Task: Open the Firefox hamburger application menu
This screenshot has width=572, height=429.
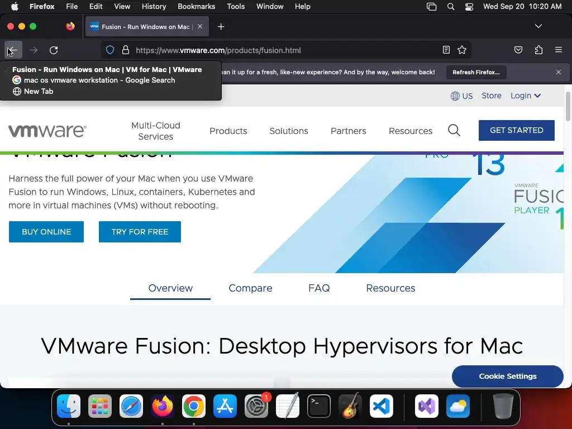Action: 559,50
